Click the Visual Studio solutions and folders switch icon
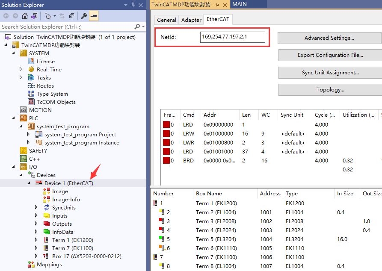Viewport: 382px width, 271px height. coord(34,16)
